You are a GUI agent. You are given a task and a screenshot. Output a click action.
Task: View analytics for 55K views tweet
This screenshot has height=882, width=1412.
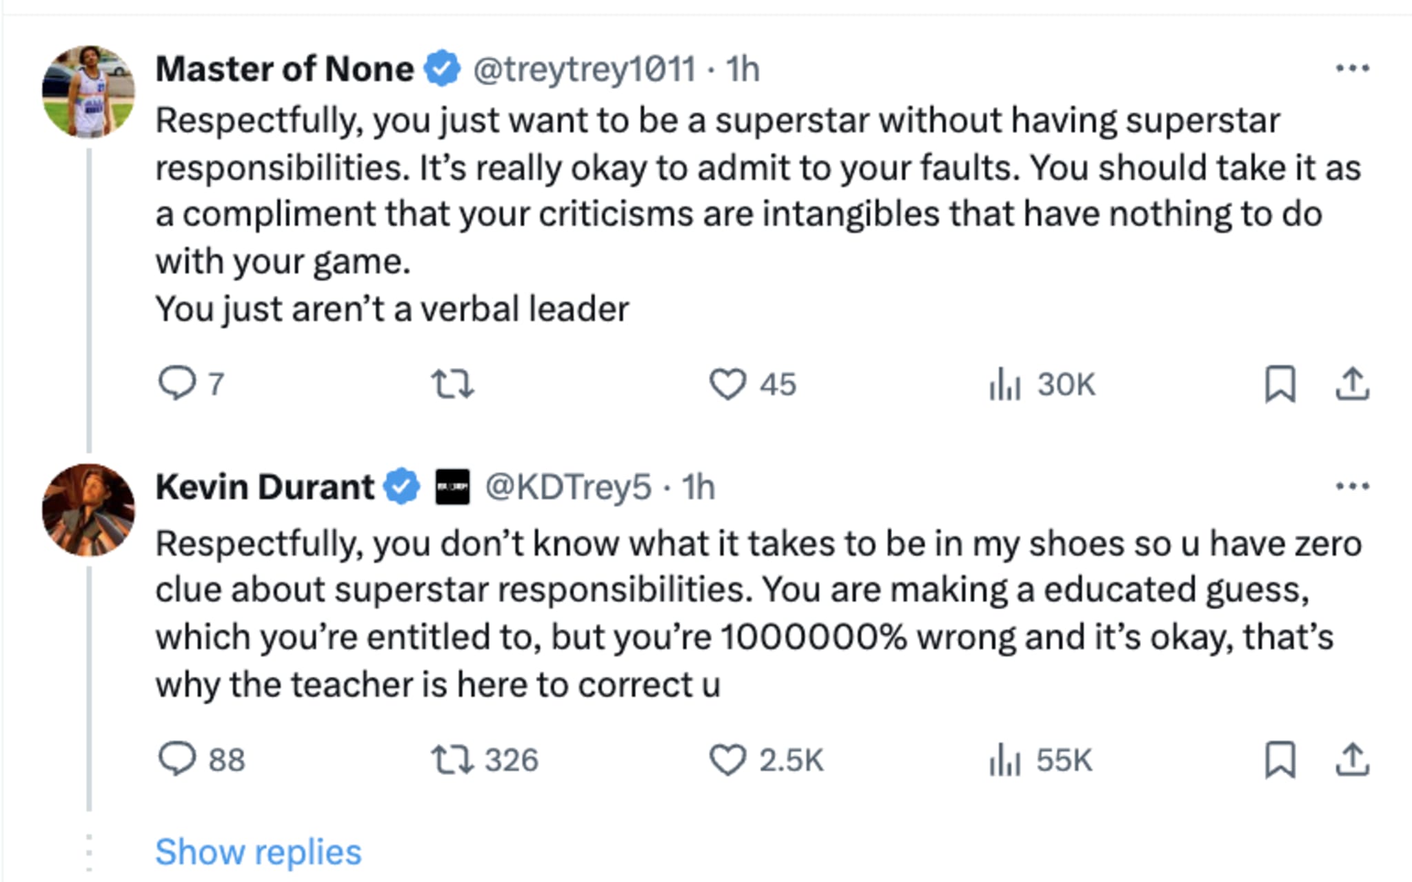point(1005,759)
